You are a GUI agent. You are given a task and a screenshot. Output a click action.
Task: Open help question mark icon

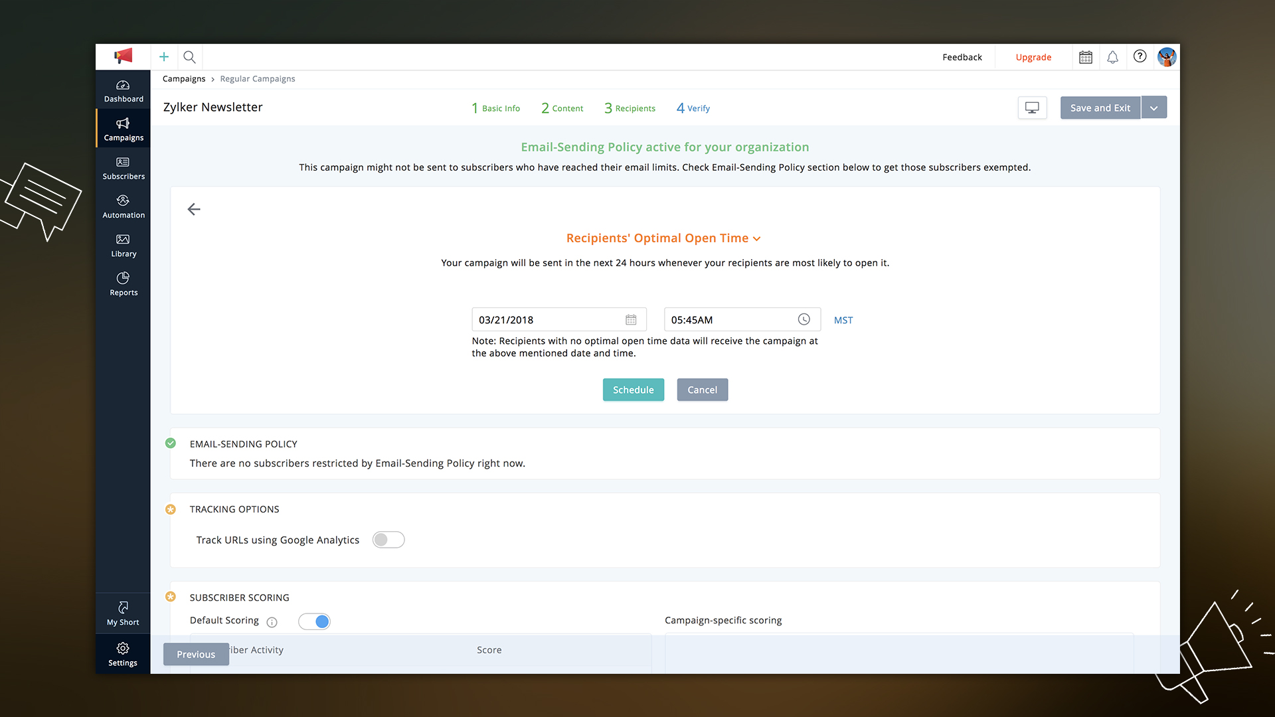1140,56
